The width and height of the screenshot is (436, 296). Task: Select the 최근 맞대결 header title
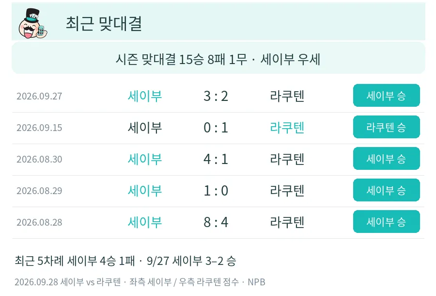point(104,23)
